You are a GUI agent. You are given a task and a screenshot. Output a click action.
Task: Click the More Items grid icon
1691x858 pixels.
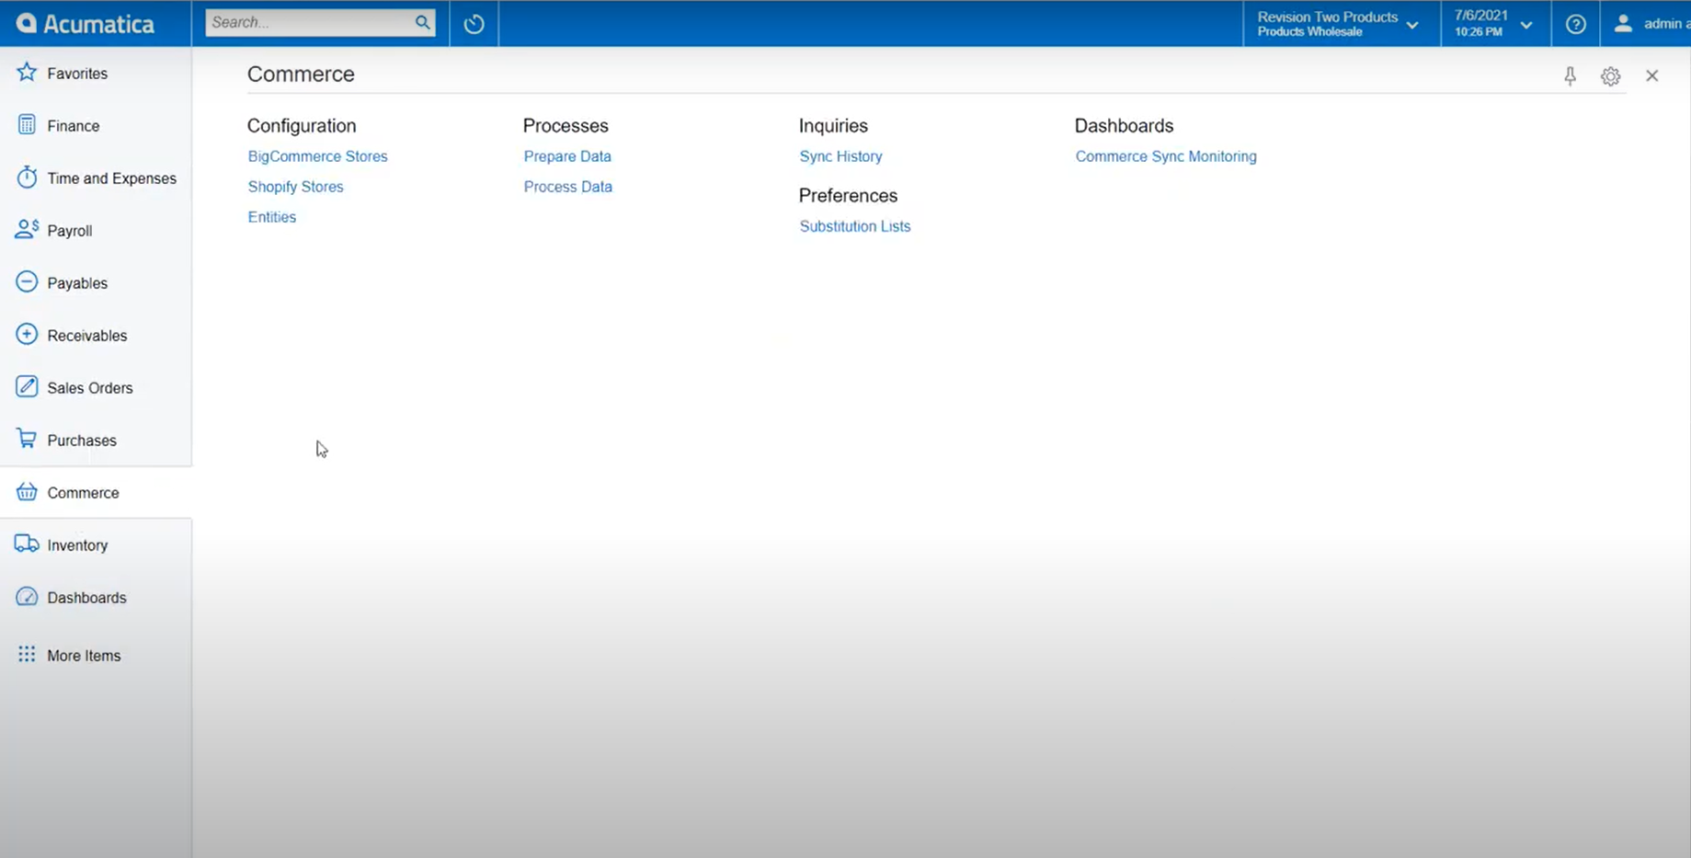coord(27,654)
